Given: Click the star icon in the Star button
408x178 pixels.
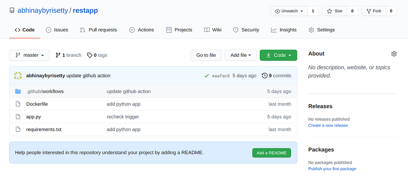Looking at the screenshot, I should tap(330, 11).
